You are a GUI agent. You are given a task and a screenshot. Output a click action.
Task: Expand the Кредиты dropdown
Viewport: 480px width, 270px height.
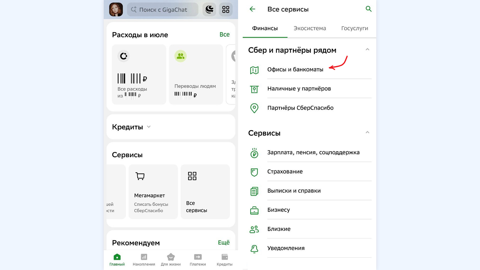pos(149,127)
